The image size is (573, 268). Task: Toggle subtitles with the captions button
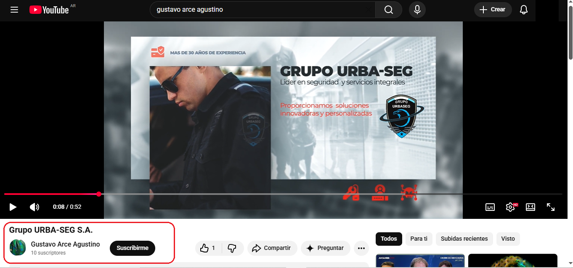coord(490,207)
